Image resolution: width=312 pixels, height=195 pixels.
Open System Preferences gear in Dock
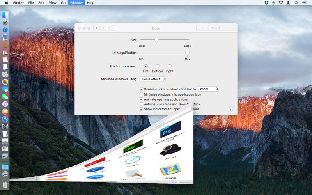[x=5, y=126]
